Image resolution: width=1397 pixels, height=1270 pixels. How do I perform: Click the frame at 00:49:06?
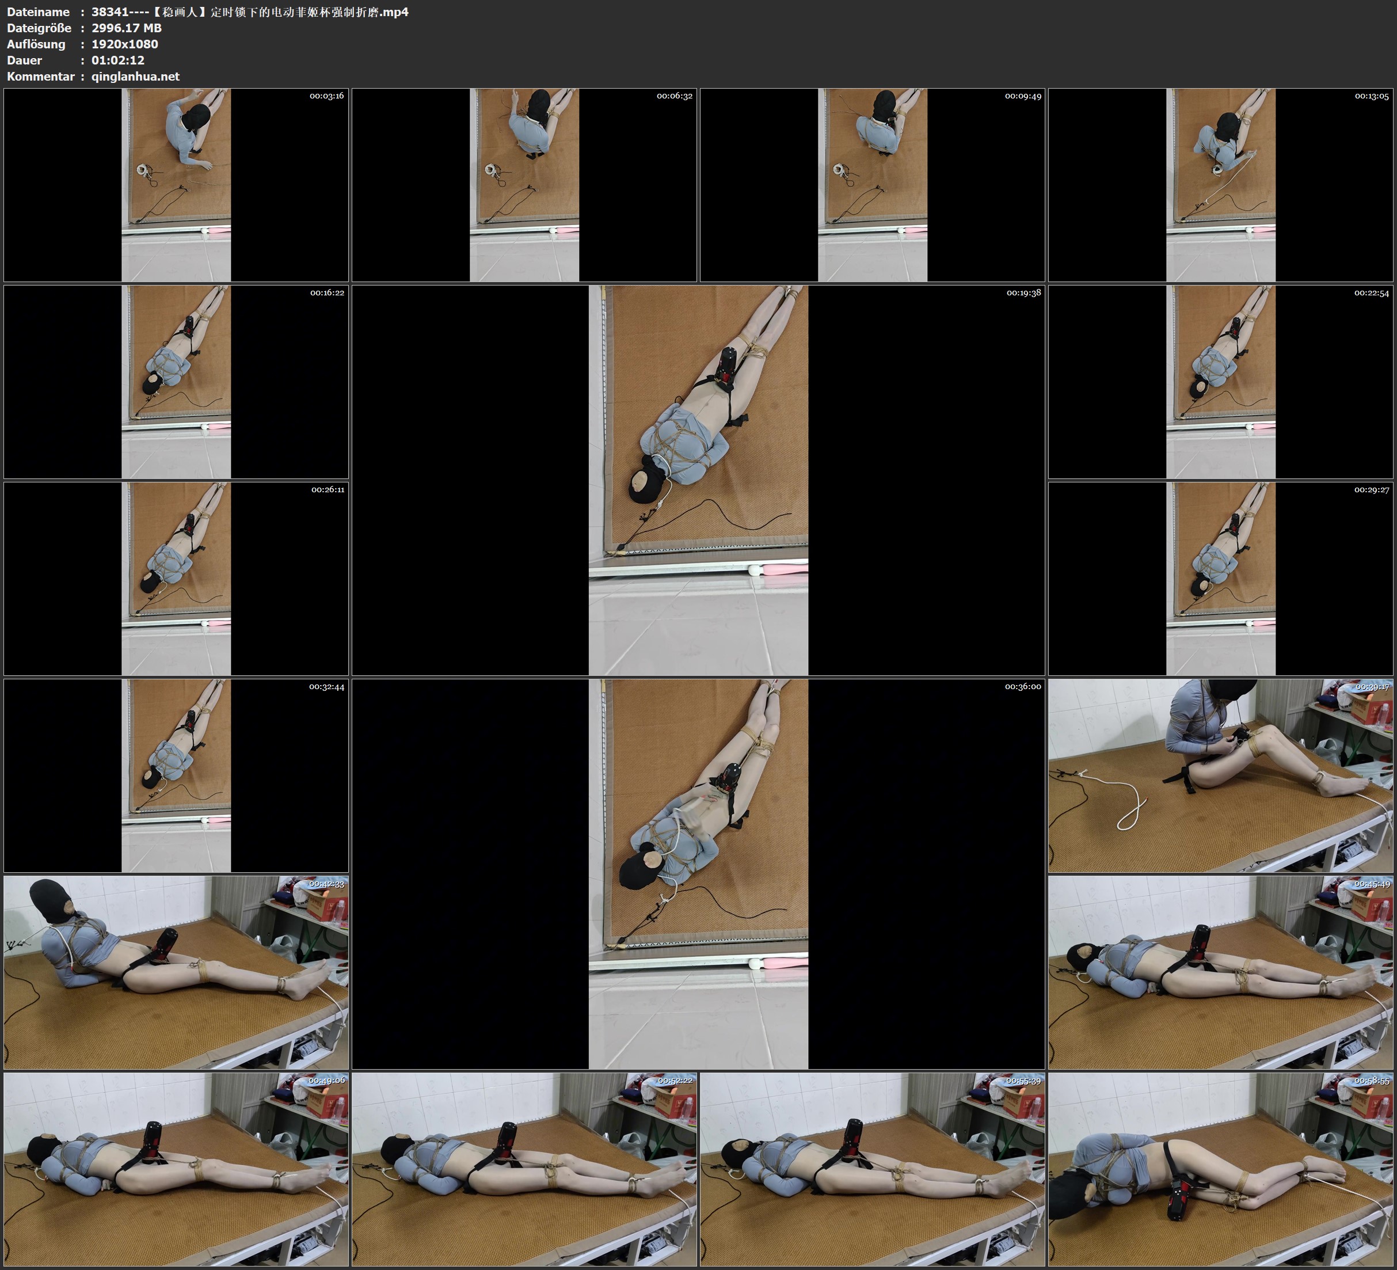click(176, 1169)
